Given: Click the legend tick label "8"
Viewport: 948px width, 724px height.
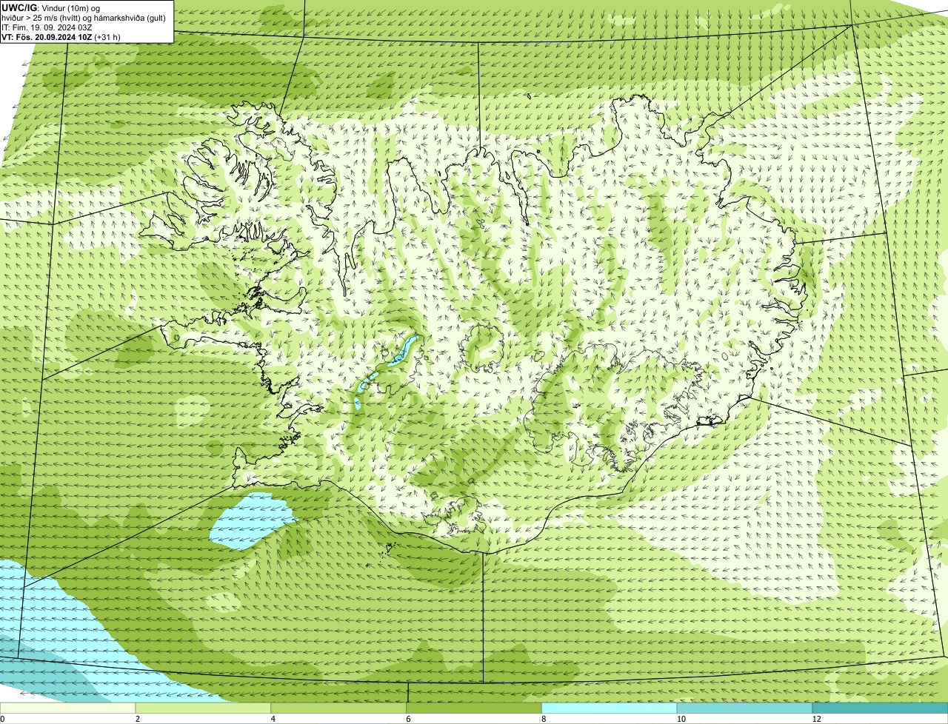Looking at the screenshot, I should pyautogui.click(x=544, y=719).
